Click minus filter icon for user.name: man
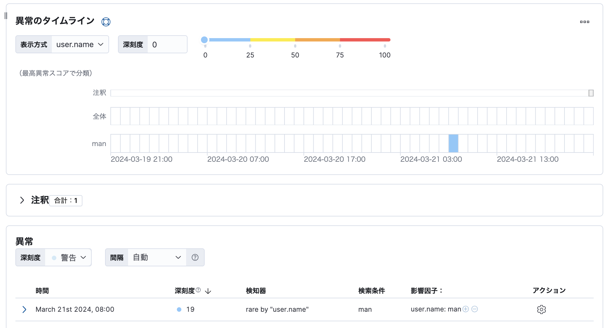Image resolution: width=606 pixels, height=328 pixels. pyautogui.click(x=475, y=309)
